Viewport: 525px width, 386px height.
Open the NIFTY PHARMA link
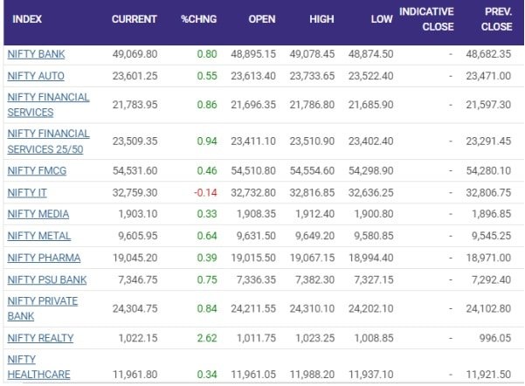coord(44,258)
